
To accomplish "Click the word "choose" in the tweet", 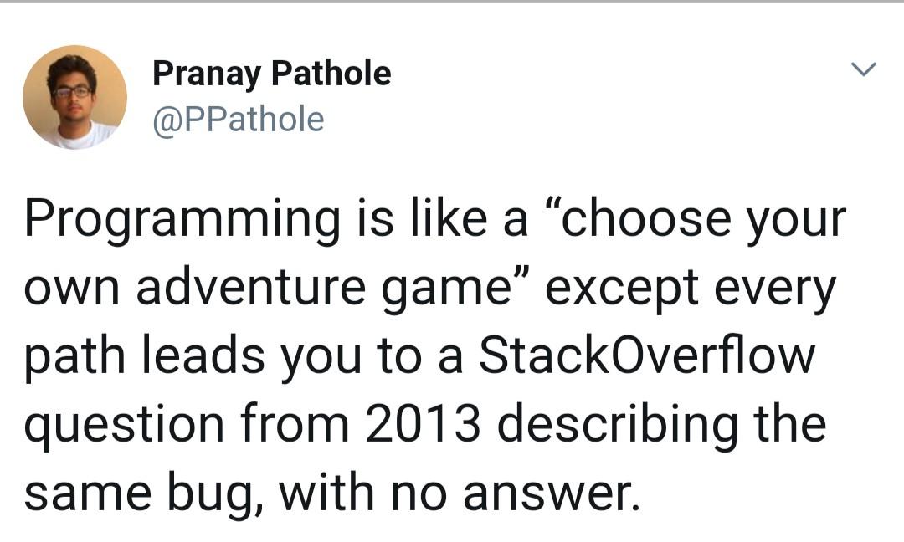I will (x=649, y=218).
